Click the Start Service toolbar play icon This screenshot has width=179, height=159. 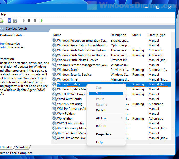pos(24,21)
